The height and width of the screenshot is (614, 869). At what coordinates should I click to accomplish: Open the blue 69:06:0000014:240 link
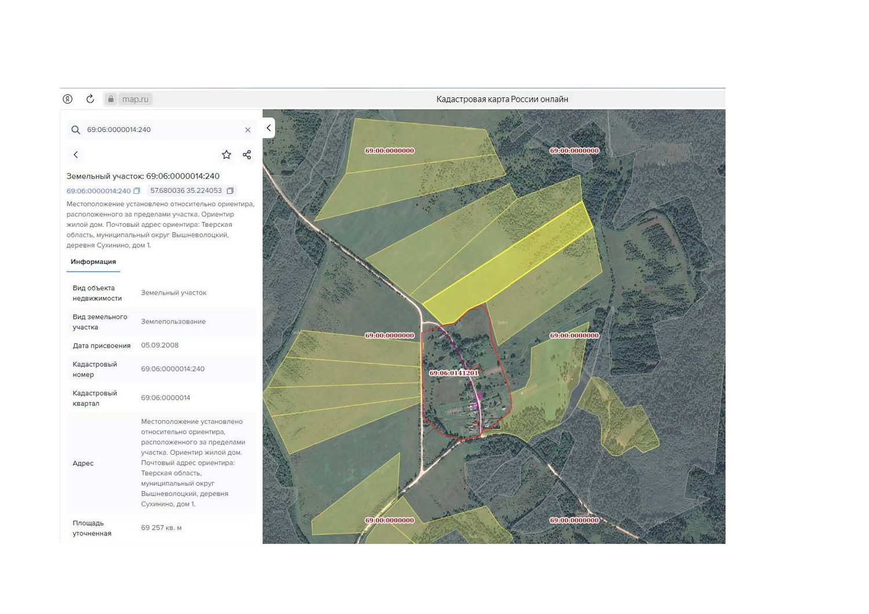tap(98, 191)
